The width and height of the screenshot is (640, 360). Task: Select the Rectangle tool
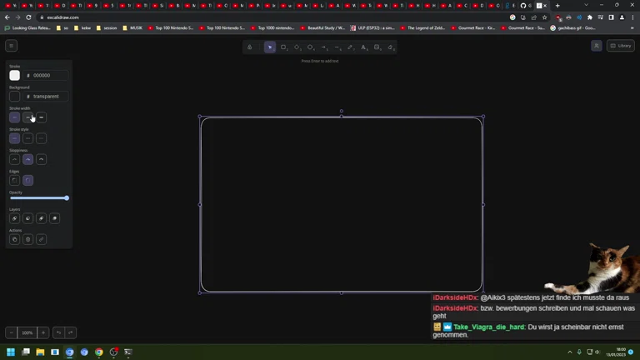point(283,47)
